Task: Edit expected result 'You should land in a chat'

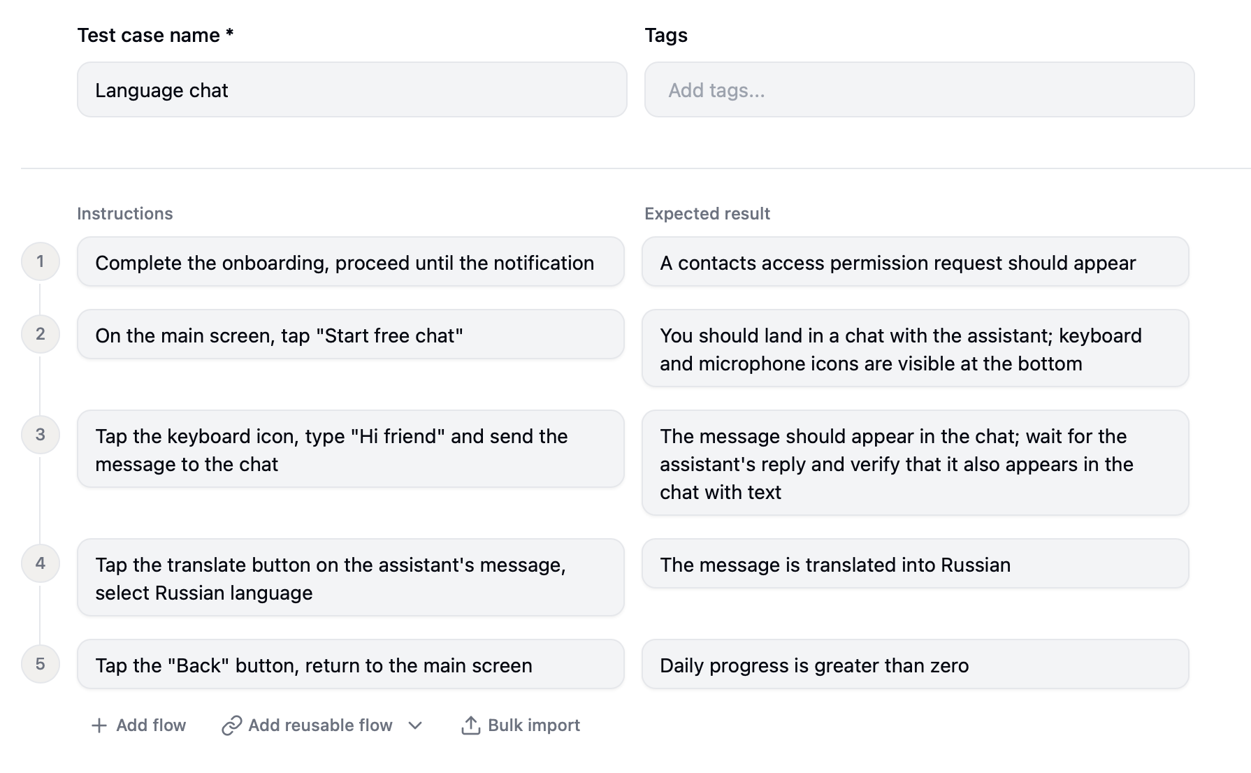Action: click(x=916, y=349)
